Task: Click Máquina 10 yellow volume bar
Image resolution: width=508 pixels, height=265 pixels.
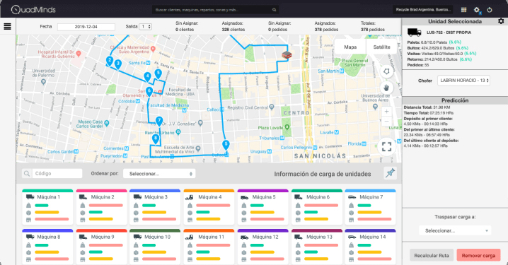Action: pyautogui.click(x=154, y=252)
